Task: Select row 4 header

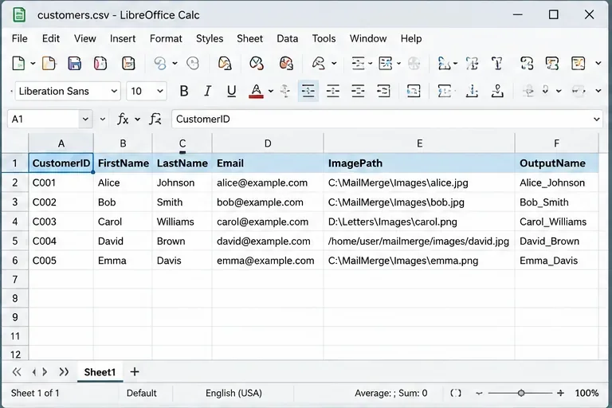Action: [x=15, y=222]
